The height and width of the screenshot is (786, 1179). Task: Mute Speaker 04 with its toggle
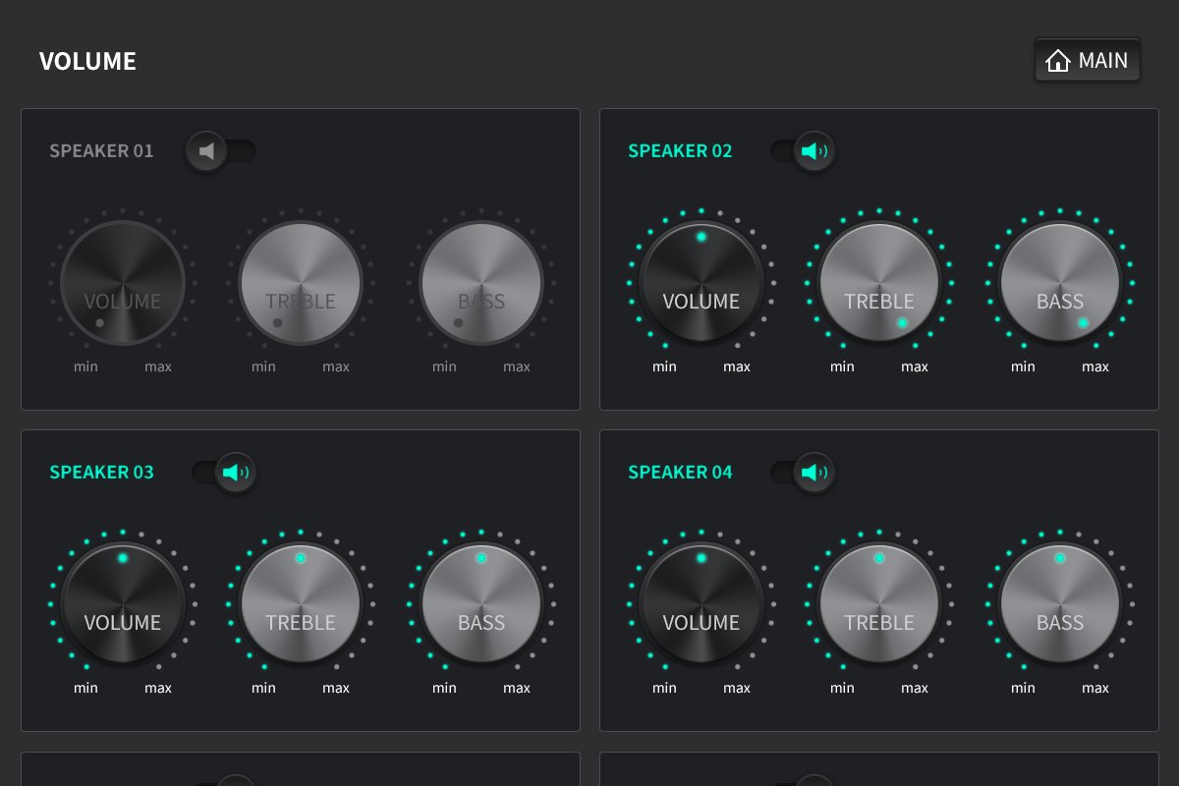(x=803, y=473)
